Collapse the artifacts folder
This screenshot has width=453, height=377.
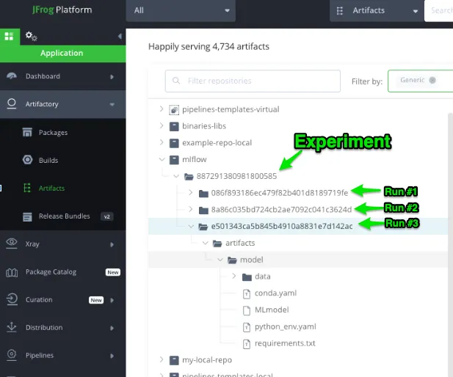(x=206, y=243)
